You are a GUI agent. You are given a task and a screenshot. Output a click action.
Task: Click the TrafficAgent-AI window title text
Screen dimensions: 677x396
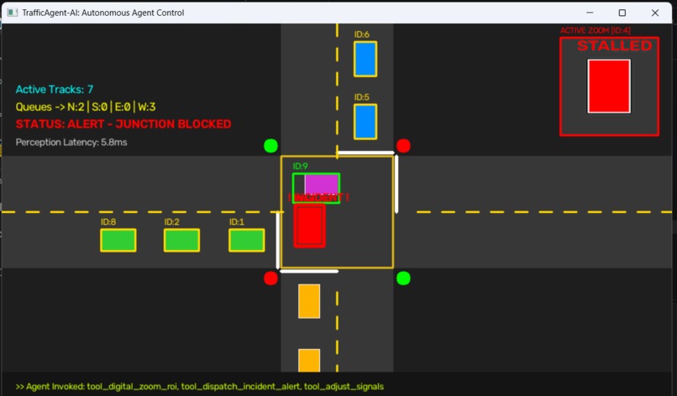[x=103, y=13]
